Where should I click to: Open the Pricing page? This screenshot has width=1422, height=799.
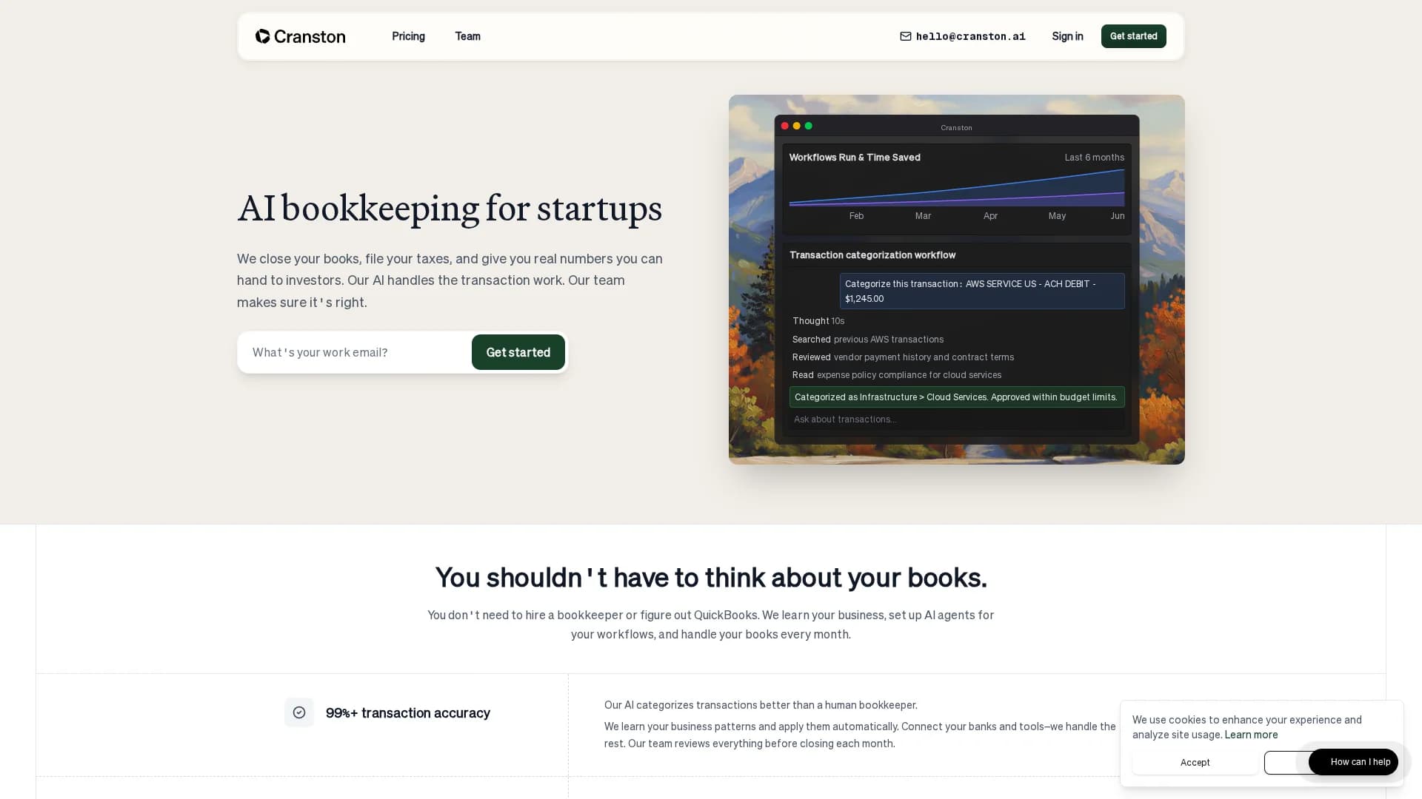click(x=408, y=36)
